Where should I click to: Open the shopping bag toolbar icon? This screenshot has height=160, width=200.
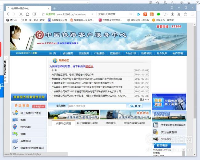[x=186, y=14]
